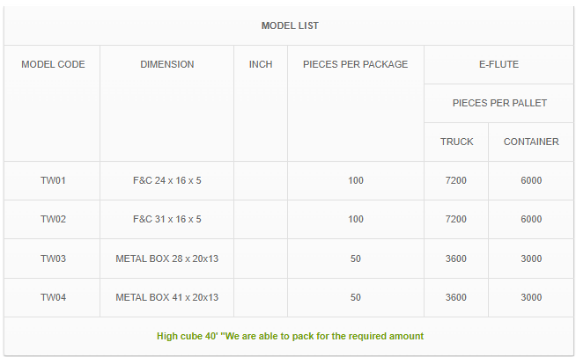
Task: Select the MODEL CODE column header
Action: pyautogui.click(x=53, y=64)
